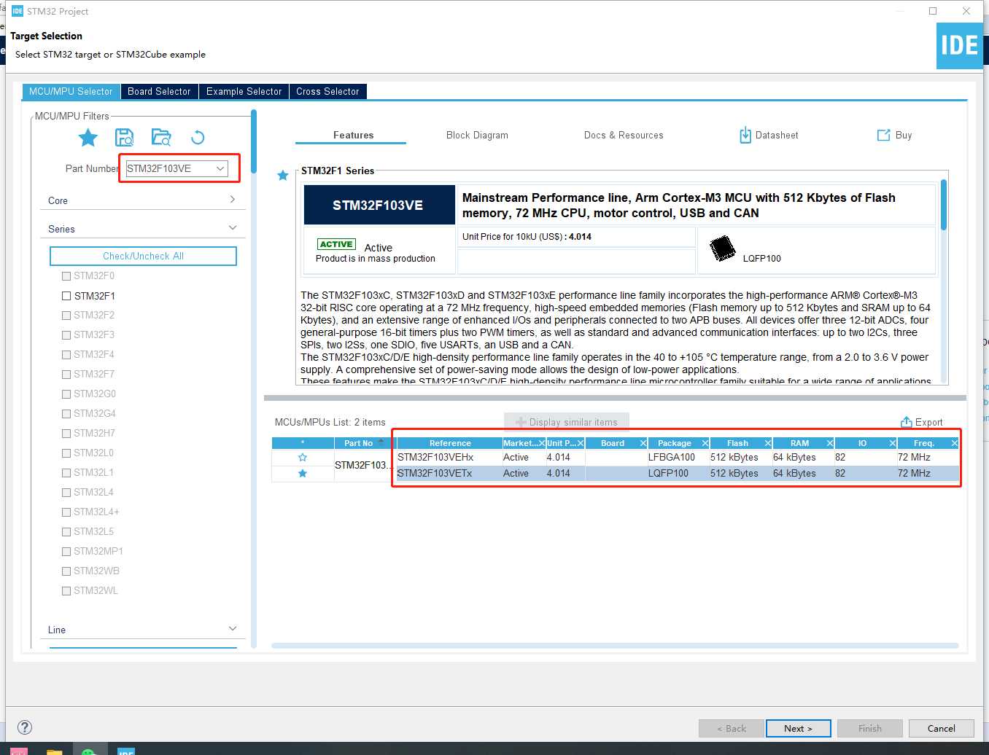The height and width of the screenshot is (755, 989).
Task: Toggle the STM32F4 series checkbox
Action: [66, 355]
